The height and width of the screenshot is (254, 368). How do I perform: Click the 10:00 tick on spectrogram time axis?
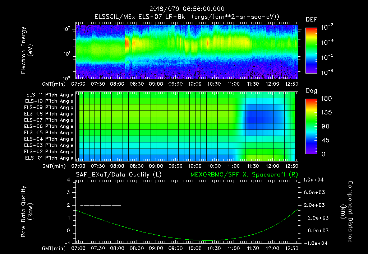pos(195,84)
